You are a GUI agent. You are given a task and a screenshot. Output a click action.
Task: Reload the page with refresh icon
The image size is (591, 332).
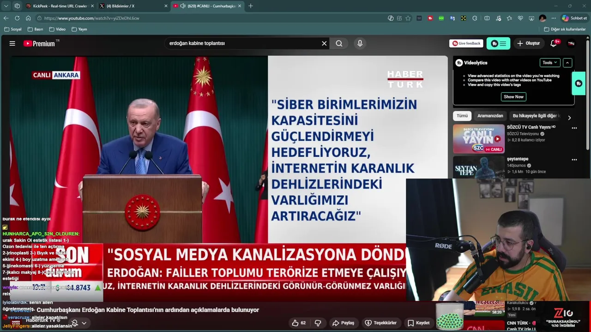pyautogui.click(x=17, y=18)
